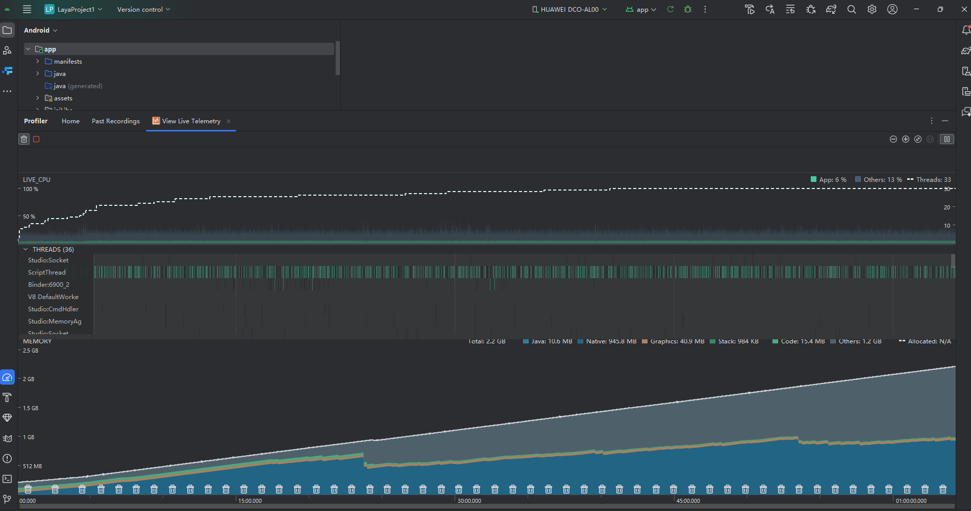The width and height of the screenshot is (971, 511).
Task: Open the Version control menu
Action: pos(143,9)
